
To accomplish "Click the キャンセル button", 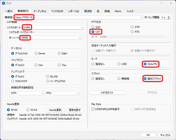I will 165,135.
